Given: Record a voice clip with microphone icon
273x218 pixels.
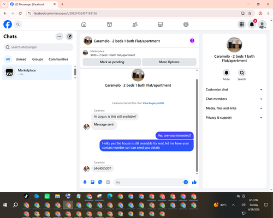Looking at the screenshot, I should 85,182.
